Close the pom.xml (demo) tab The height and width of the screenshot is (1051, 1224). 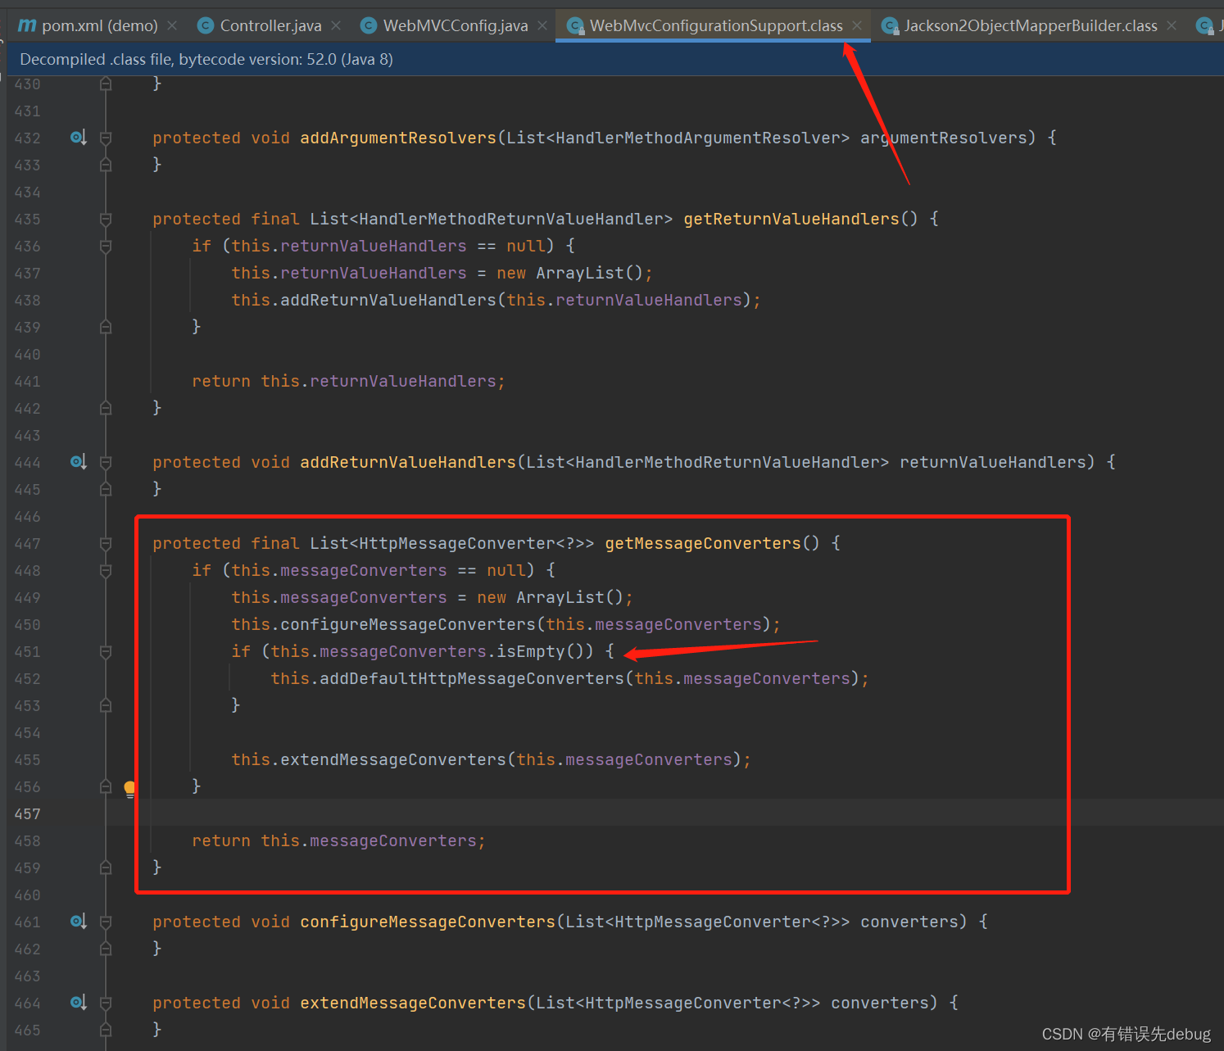[172, 25]
